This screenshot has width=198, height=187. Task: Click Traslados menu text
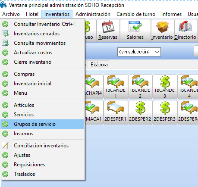24,174
